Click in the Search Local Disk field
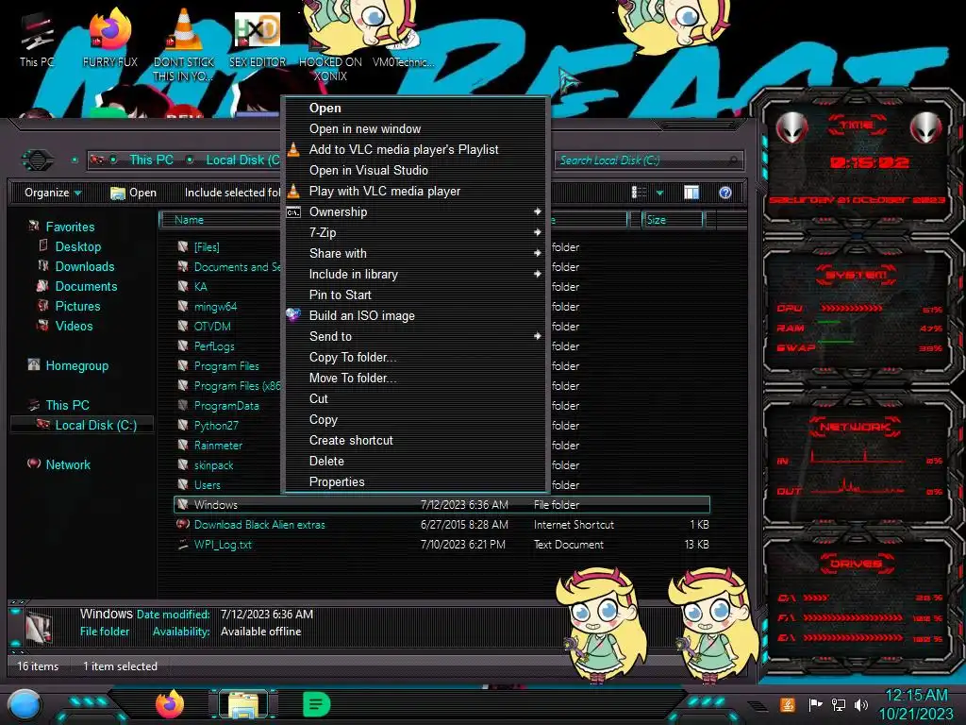 (x=648, y=160)
